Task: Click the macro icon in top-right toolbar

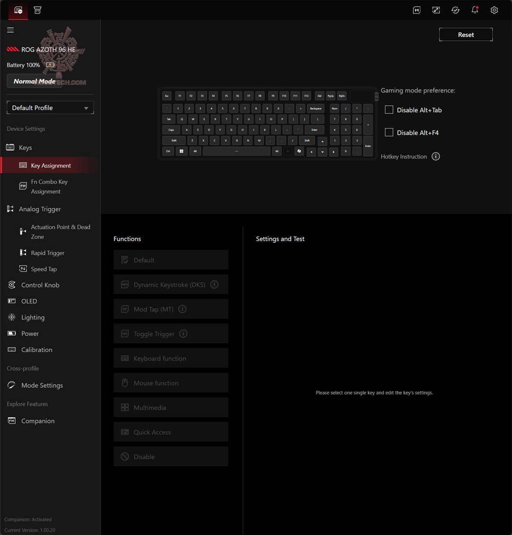Action: (x=417, y=10)
